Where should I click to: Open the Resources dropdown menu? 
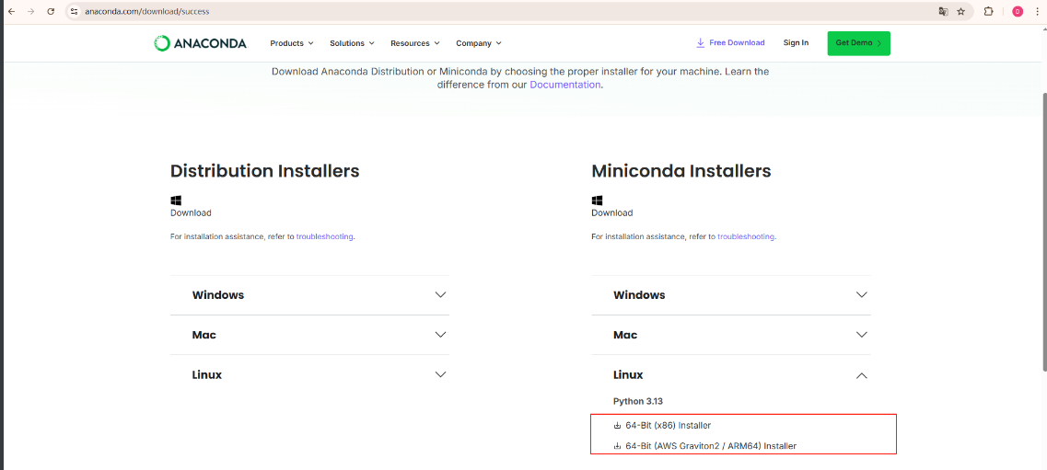coord(415,43)
